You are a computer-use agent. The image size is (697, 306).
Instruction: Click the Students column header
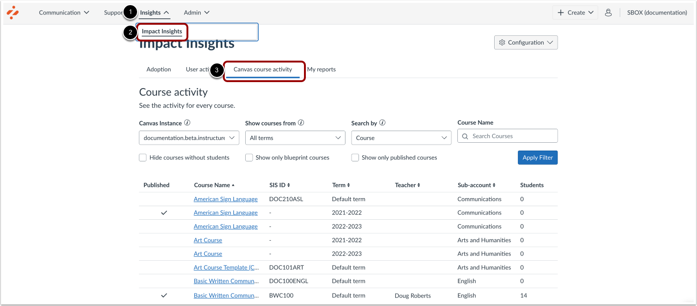(532, 185)
